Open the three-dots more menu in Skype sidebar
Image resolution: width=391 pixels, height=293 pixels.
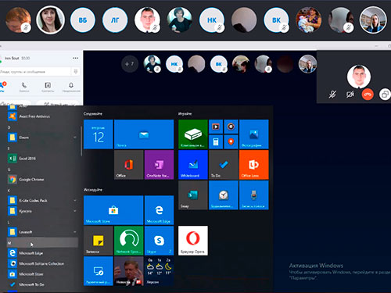[75, 58]
